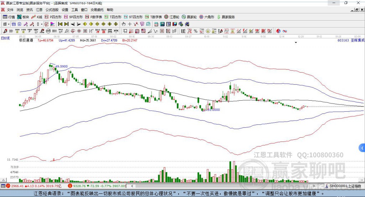Open the 江恩轮 Gann wheel
This screenshot has height=197, width=365.
[x=172, y=17]
